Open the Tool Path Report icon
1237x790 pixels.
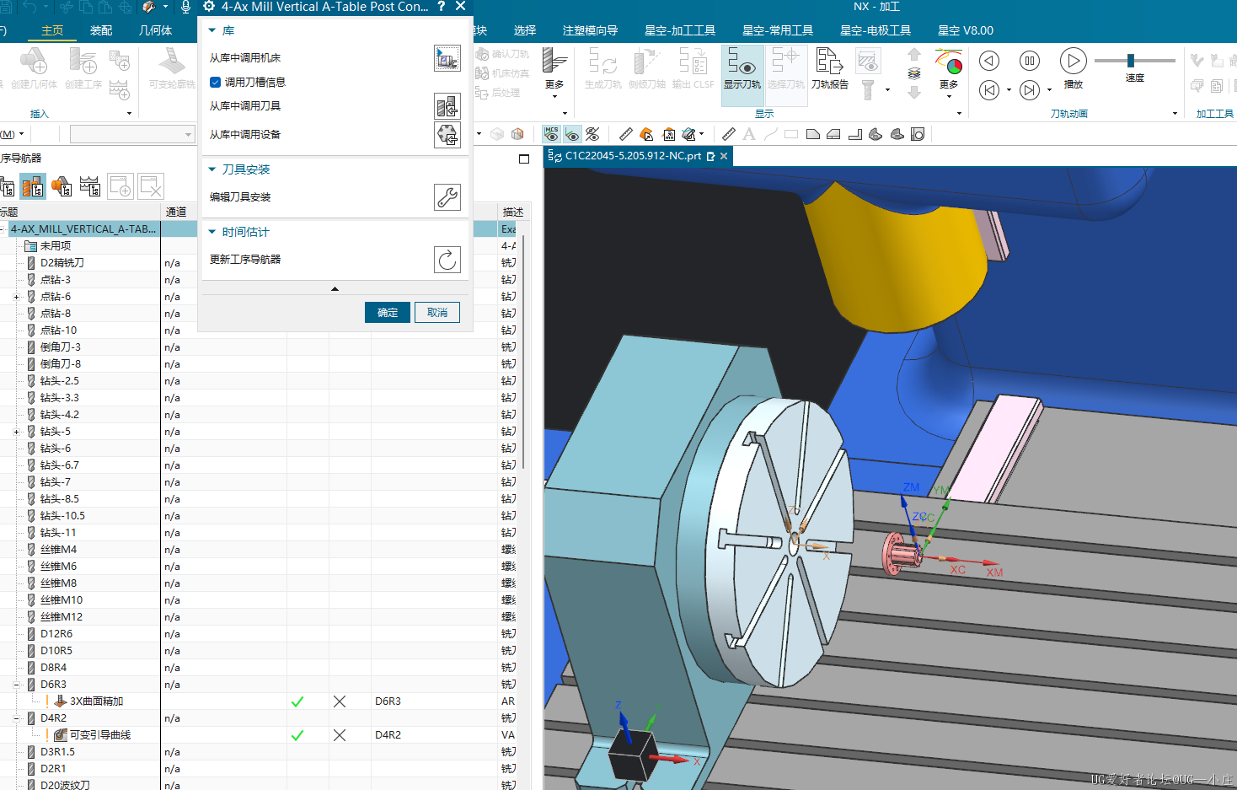point(830,67)
